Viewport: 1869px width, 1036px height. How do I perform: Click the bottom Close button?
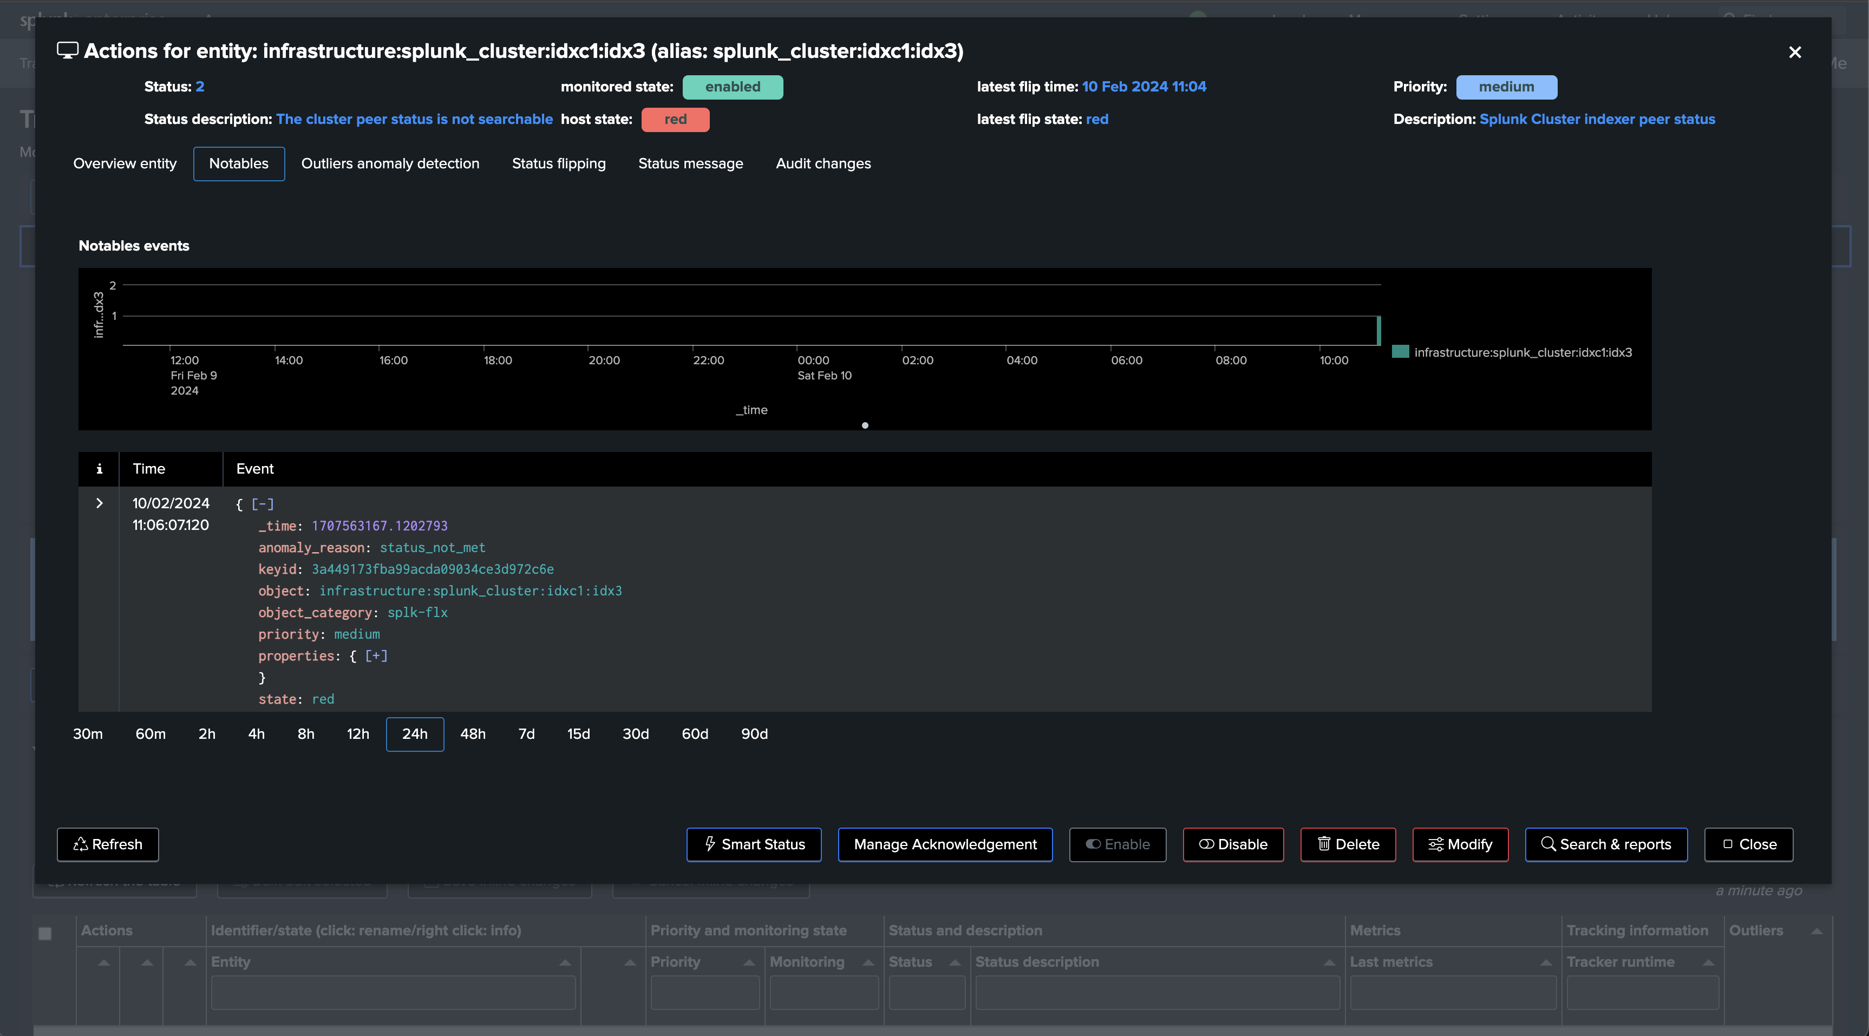pos(1749,844)
